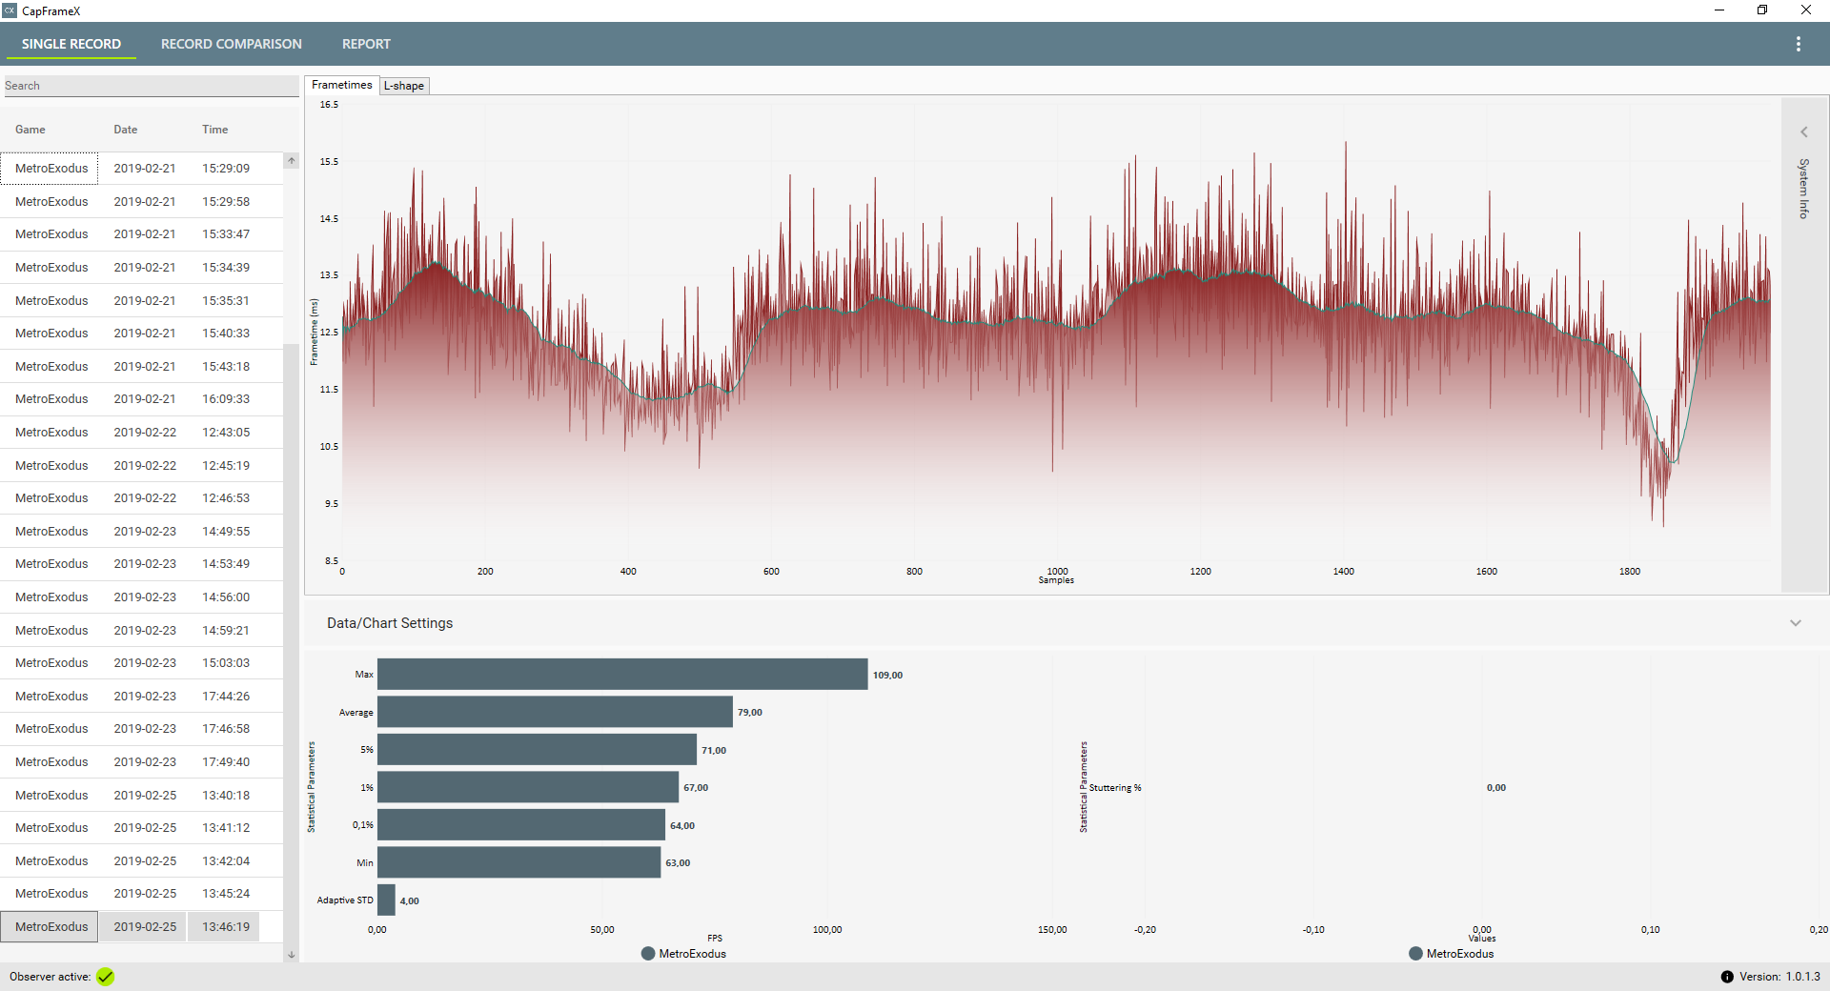Select record from 15:29:58

pos(142,202)
